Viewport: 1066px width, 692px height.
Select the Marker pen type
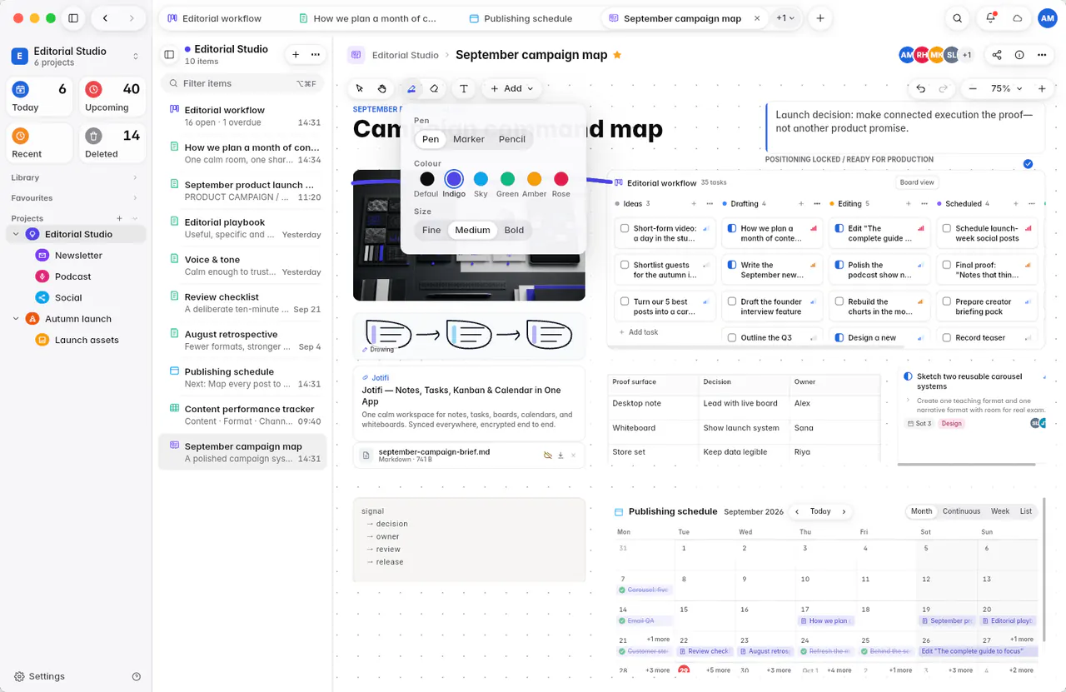coord(469,139)
